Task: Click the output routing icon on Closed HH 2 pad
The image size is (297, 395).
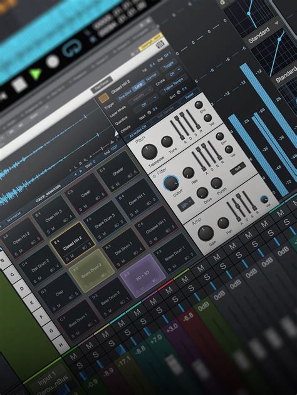Action: (x=84, y=247)
